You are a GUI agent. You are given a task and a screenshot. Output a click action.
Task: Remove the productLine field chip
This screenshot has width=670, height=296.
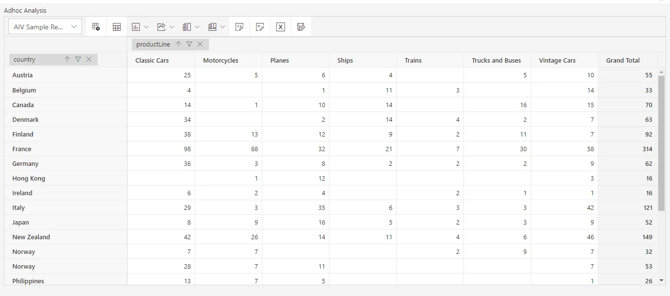[x=200, y=44]
